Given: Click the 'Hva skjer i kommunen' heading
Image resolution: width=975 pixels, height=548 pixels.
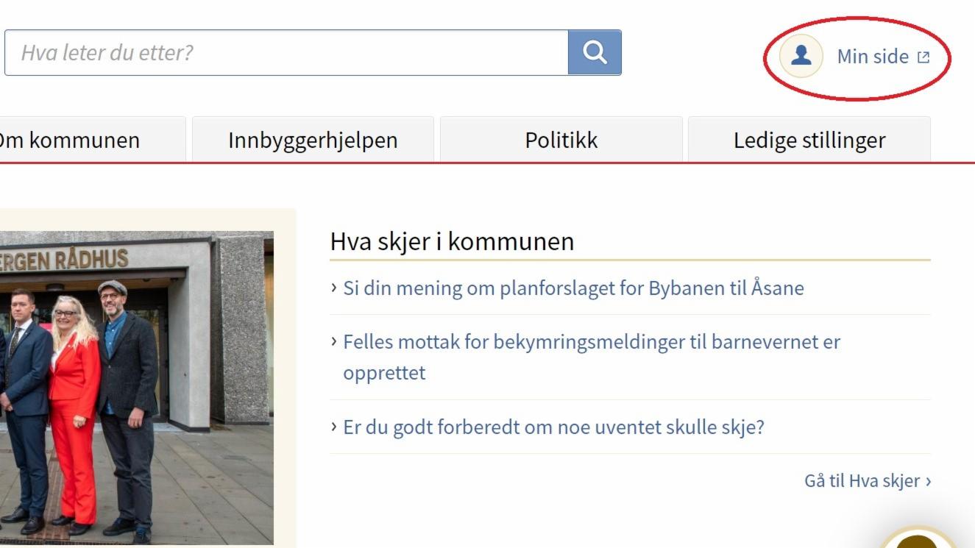Looking at the screenshot, I should (x=452, y=241).
